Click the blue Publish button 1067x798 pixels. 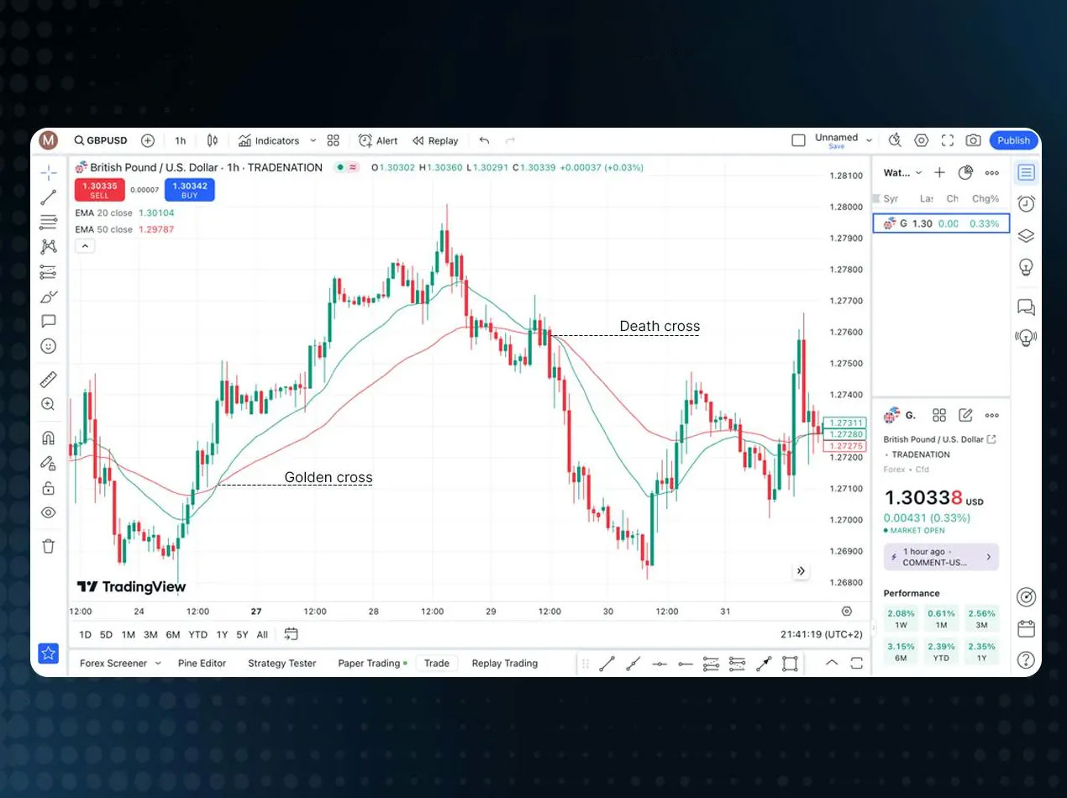tap(1013, 141)
